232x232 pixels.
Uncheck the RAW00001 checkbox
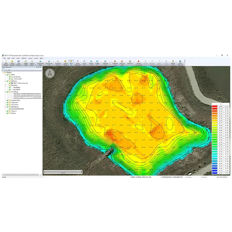pyautogui.click(x=10, y=87)
